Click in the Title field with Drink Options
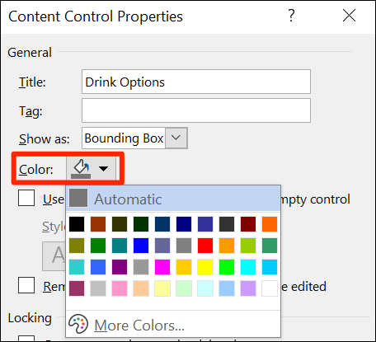The height and width of the screenshot is (342, 376). pos(196,82)
